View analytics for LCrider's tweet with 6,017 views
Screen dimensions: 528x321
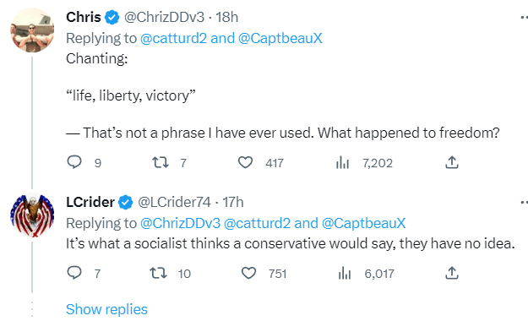tap(345, 273)
